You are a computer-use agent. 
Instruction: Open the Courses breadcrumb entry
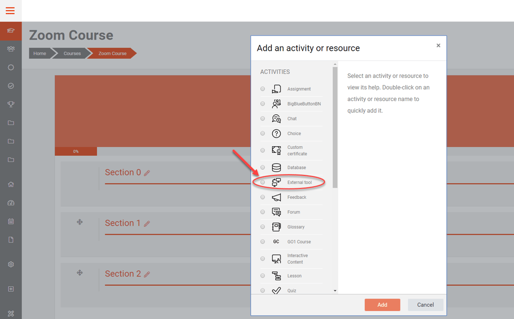point(71,53)
